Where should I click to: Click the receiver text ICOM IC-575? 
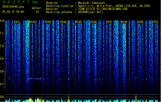(87, 9)
